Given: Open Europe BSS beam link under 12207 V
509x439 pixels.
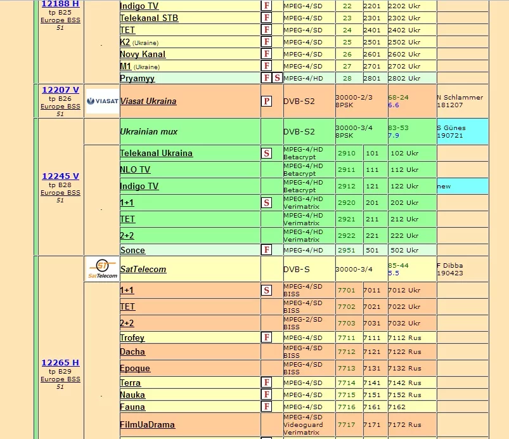Looking at the screenshot, I should point(60,107).
